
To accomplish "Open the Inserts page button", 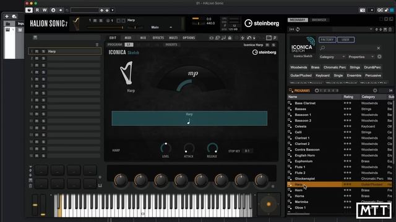I will coord(171,44).
